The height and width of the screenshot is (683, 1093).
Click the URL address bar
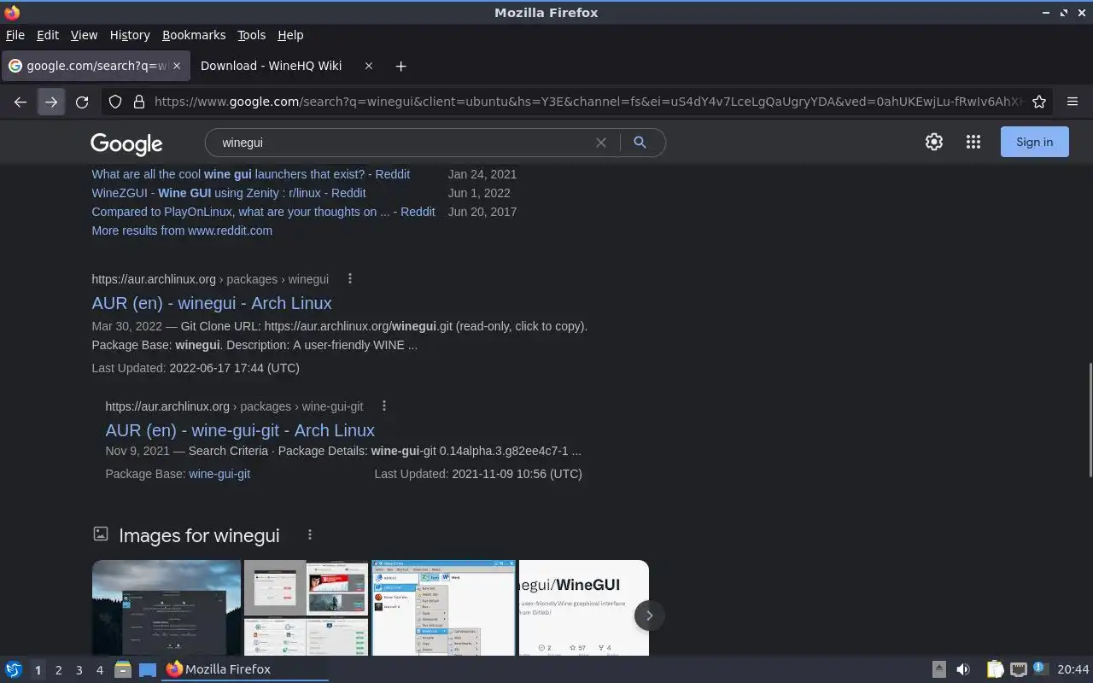(587, 102)
